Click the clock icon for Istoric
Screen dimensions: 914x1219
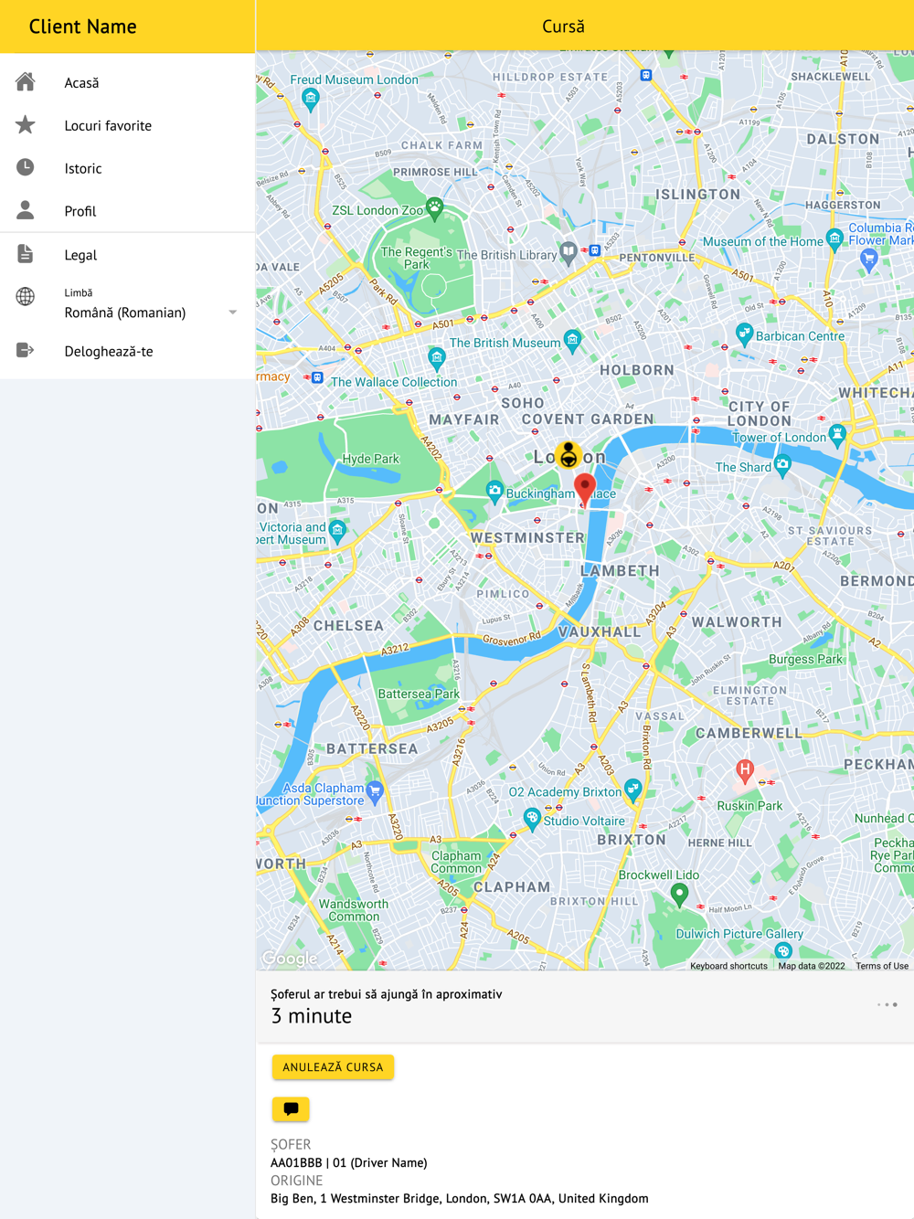(26, 168)
